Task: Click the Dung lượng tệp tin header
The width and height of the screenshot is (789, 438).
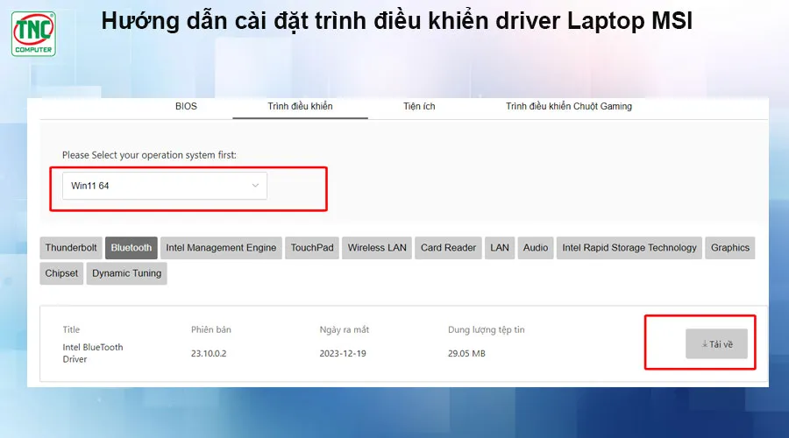Action: pyautogui.click(x=486, y=330)
